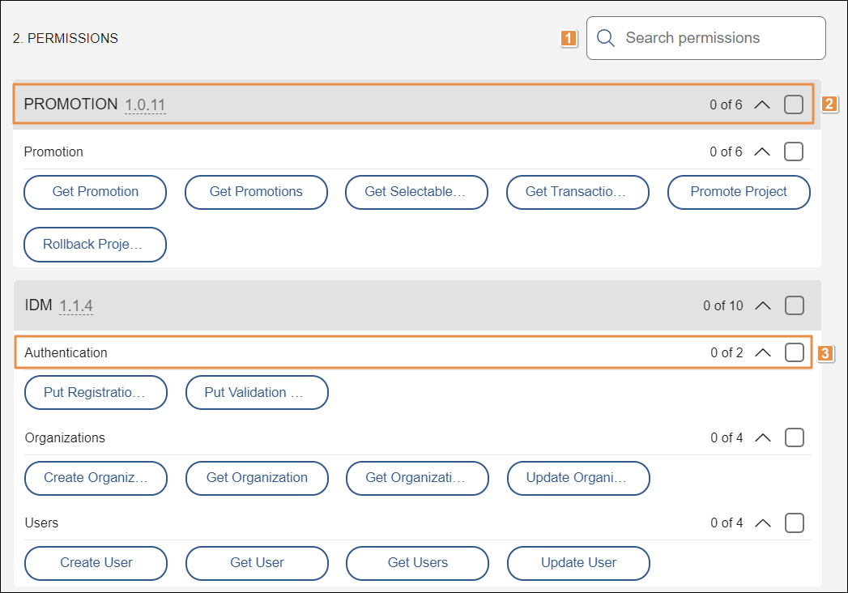The width and height of the screenshot is (848, 593).
Task: Collapse the IDM section
Action: click(762, 305)
